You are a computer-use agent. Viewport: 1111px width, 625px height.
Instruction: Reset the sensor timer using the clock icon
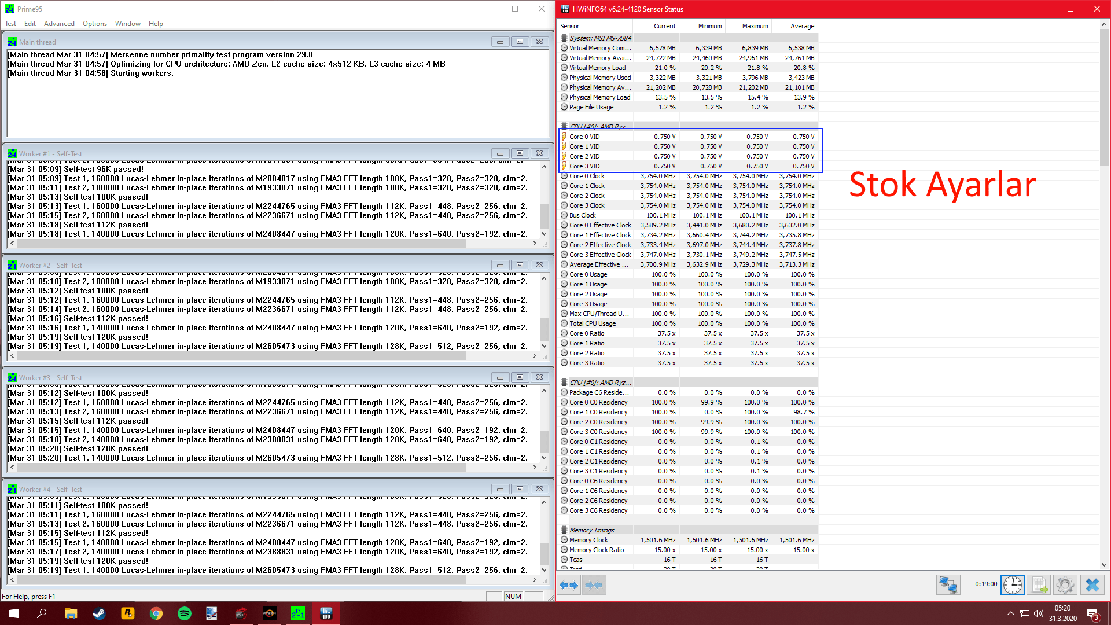(1012, 585)
